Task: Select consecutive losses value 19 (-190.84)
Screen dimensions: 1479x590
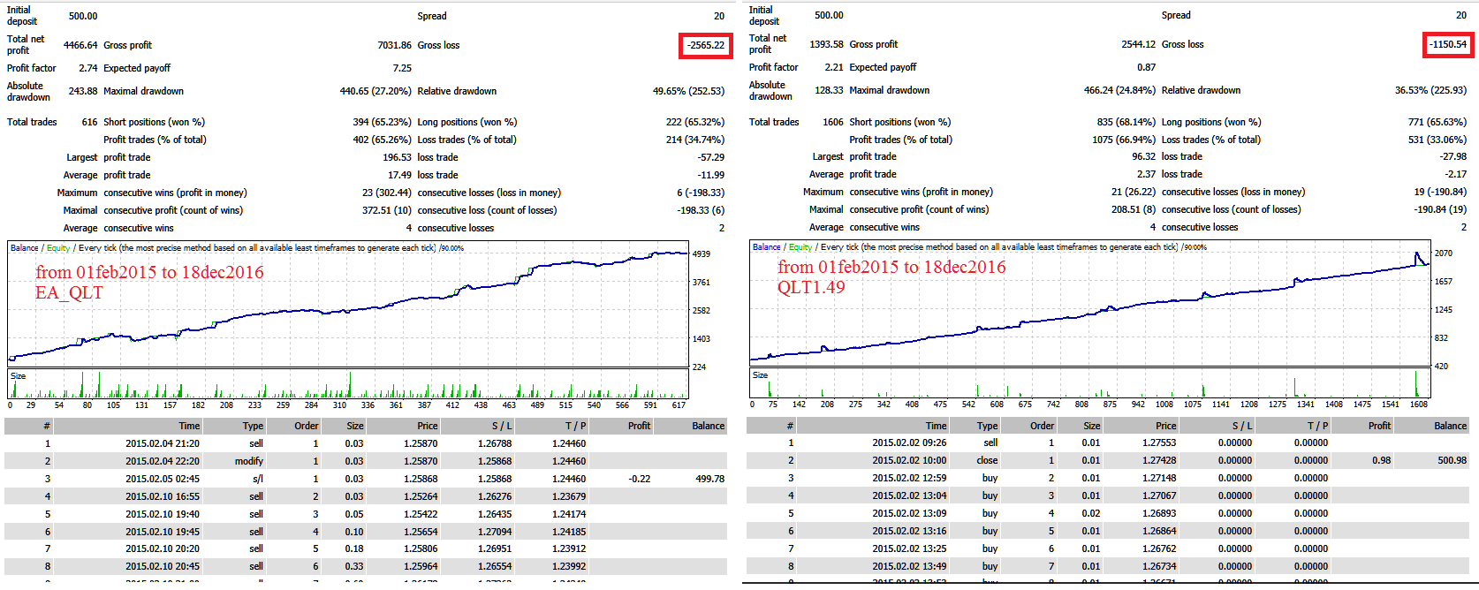Action: tap(1439, 192)
